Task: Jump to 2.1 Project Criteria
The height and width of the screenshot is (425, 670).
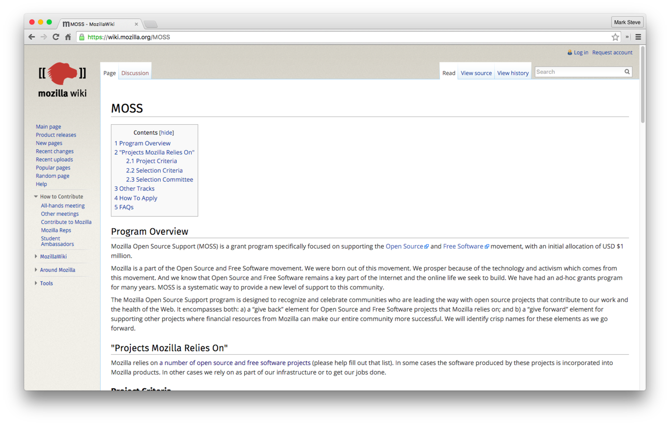Action: (x=151, y=161)
